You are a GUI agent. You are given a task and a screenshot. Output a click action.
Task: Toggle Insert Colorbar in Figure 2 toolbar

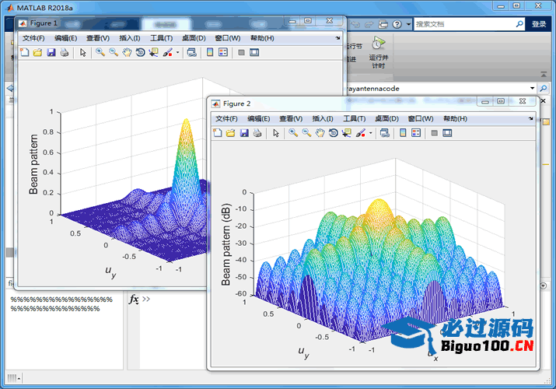[x=403, y=133]
